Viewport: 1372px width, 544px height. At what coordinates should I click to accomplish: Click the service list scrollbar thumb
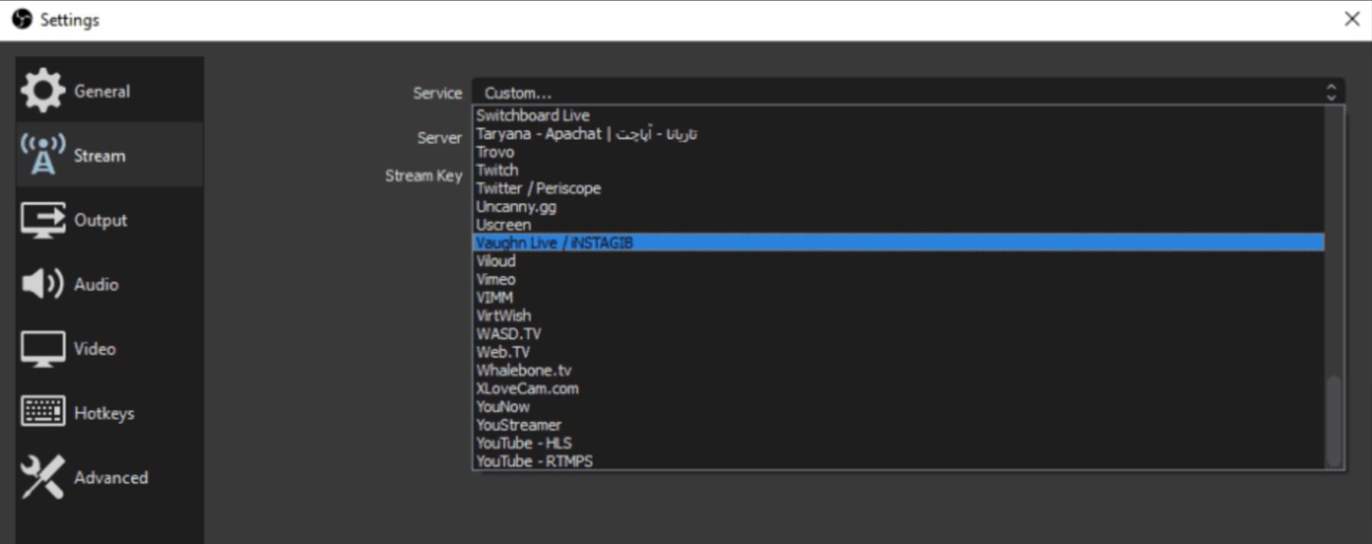pos(1333,419)
